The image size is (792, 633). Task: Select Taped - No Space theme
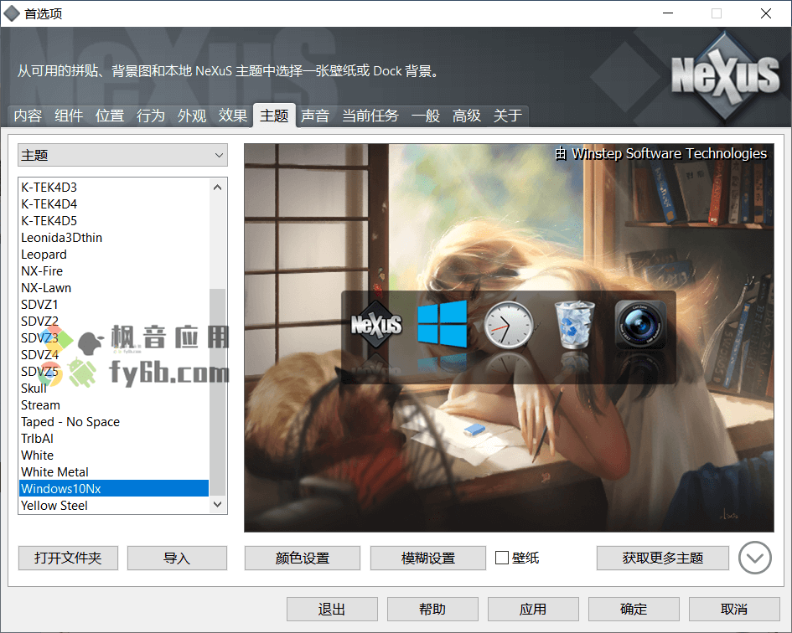tap(114, 421)
